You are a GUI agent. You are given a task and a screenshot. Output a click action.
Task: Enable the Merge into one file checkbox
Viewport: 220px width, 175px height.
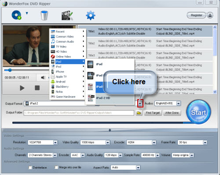pos(56,167)
